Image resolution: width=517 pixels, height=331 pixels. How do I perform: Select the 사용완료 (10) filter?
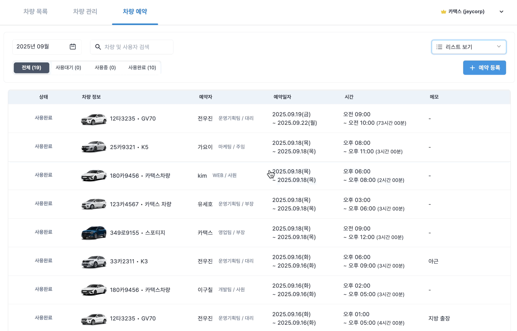tap(142, 68)
